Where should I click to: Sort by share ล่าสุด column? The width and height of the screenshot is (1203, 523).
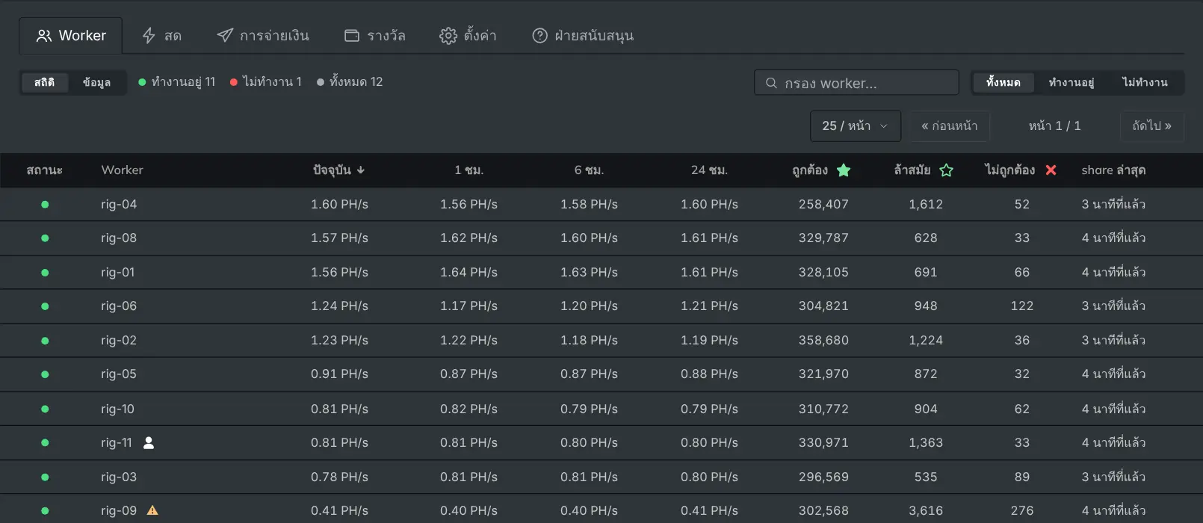click(x=1113, y=170)
